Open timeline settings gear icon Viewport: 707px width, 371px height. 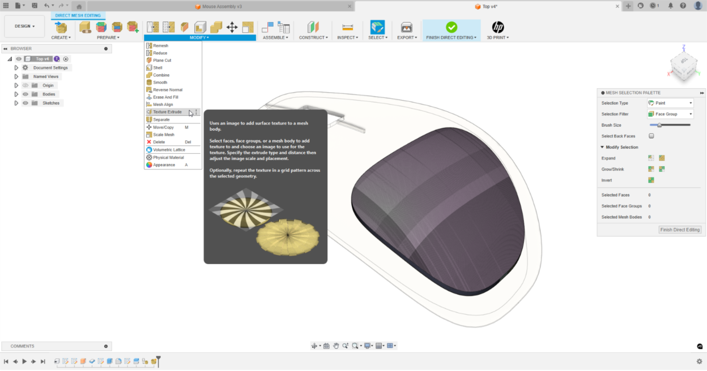click(699, 361)
